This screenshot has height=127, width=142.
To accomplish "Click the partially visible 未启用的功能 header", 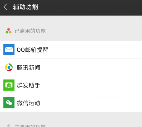I will (x=30, y=126).
